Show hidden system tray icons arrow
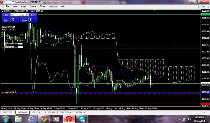The width and height of the screenshot is (210, 123). click(x=174, y=119)
